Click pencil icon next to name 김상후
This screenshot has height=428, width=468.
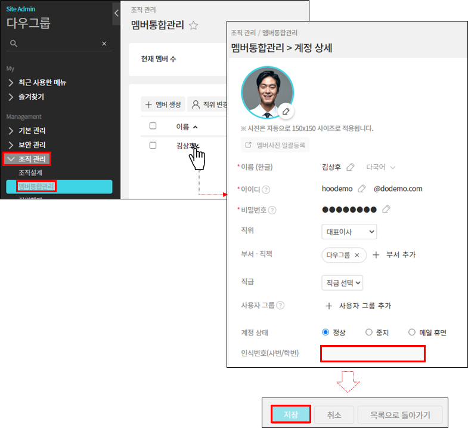click(351, 167)
